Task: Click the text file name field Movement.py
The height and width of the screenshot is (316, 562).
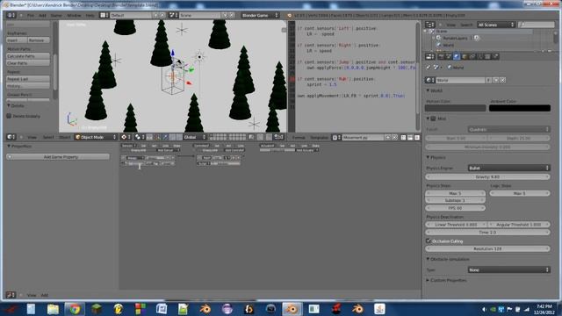Action: (x=363, y=137)
